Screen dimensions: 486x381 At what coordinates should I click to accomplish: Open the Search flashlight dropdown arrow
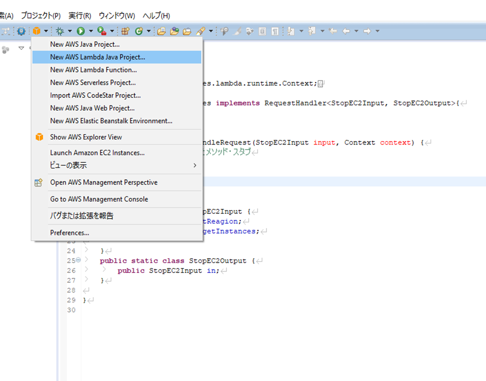(211, 31)
